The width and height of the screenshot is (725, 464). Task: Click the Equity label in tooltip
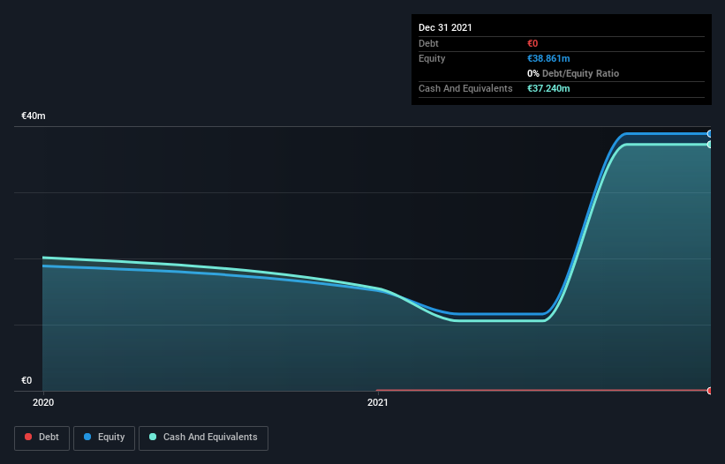pos(432,58)
